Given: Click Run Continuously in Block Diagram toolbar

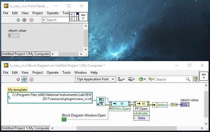Looking at the screenshot, I should 24,79.
